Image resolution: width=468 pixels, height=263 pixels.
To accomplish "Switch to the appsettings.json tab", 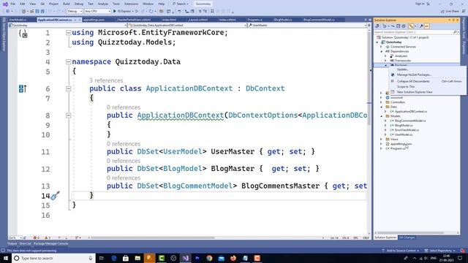I will (94, 20).
